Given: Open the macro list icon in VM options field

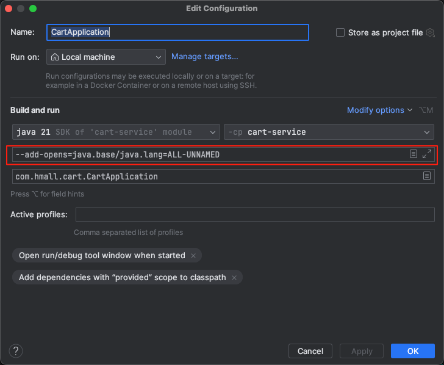Looking at the screenshot, I should (x=414, y=154).
